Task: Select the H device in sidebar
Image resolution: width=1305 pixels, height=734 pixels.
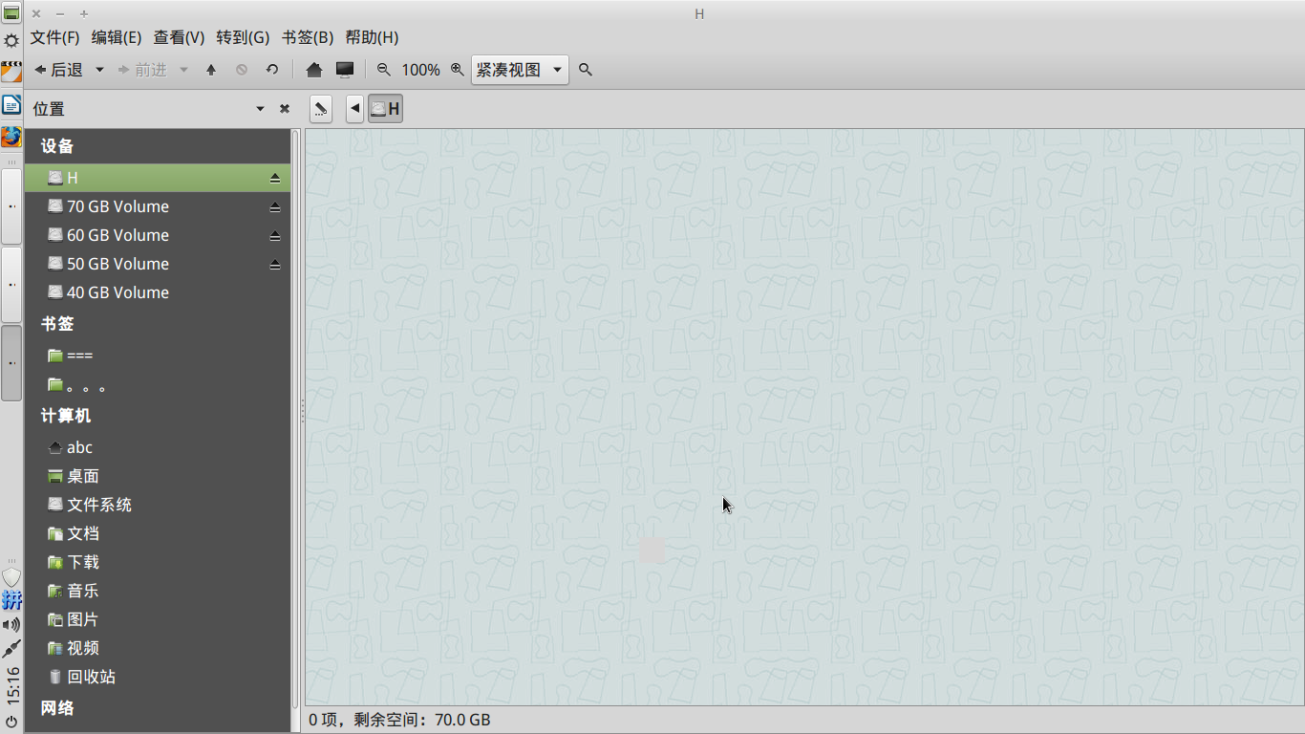Action: click(x=158, y=178)
